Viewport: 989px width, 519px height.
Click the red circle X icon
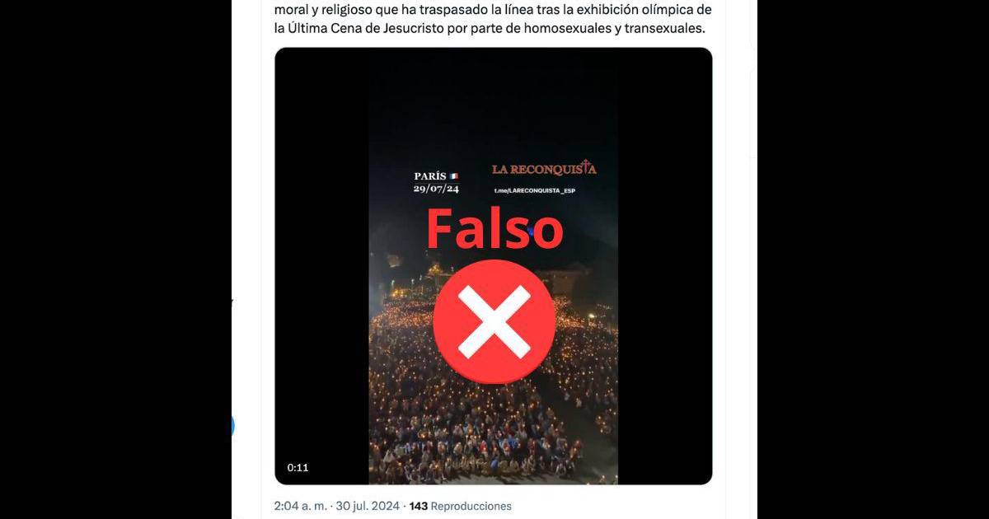(x=494, y=321)
